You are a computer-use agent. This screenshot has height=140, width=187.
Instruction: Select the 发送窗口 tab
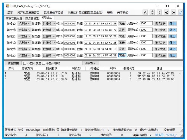47,18
